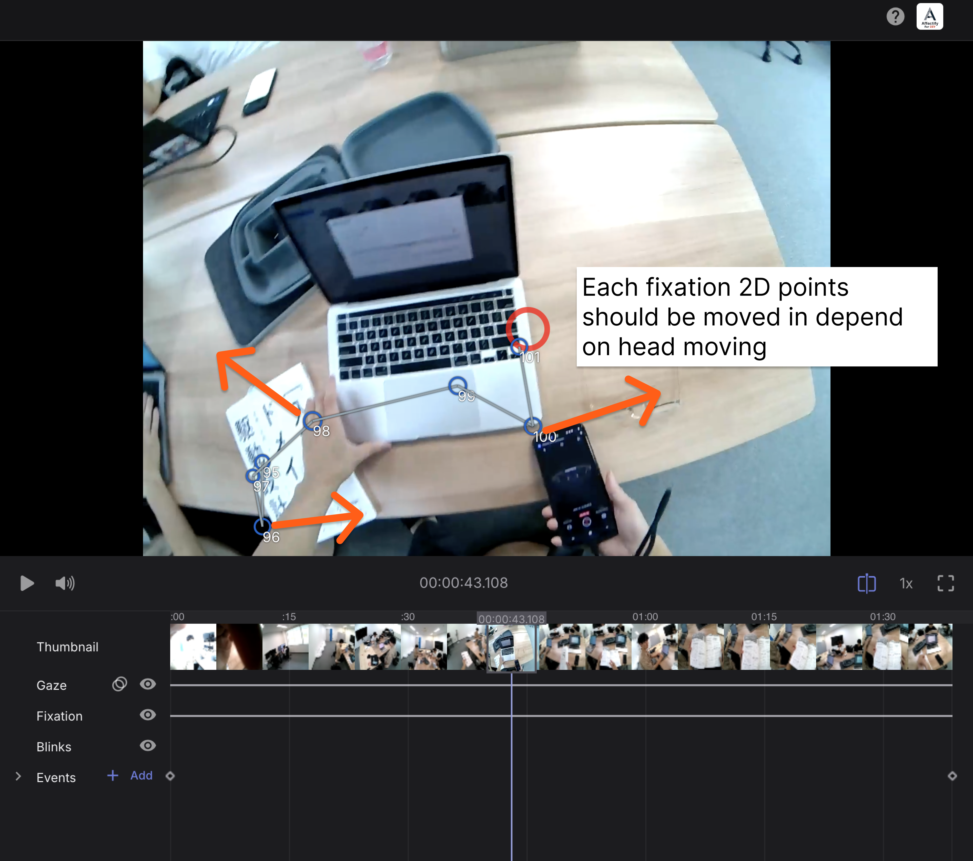Click the Add event link
This screenshot has width=973, height=861.
click(x=141, y=775)
